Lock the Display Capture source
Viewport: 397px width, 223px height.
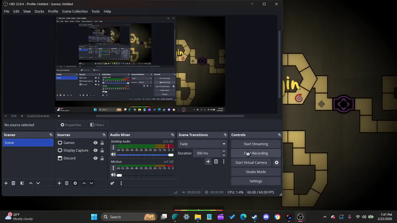(x=102, y=150)
